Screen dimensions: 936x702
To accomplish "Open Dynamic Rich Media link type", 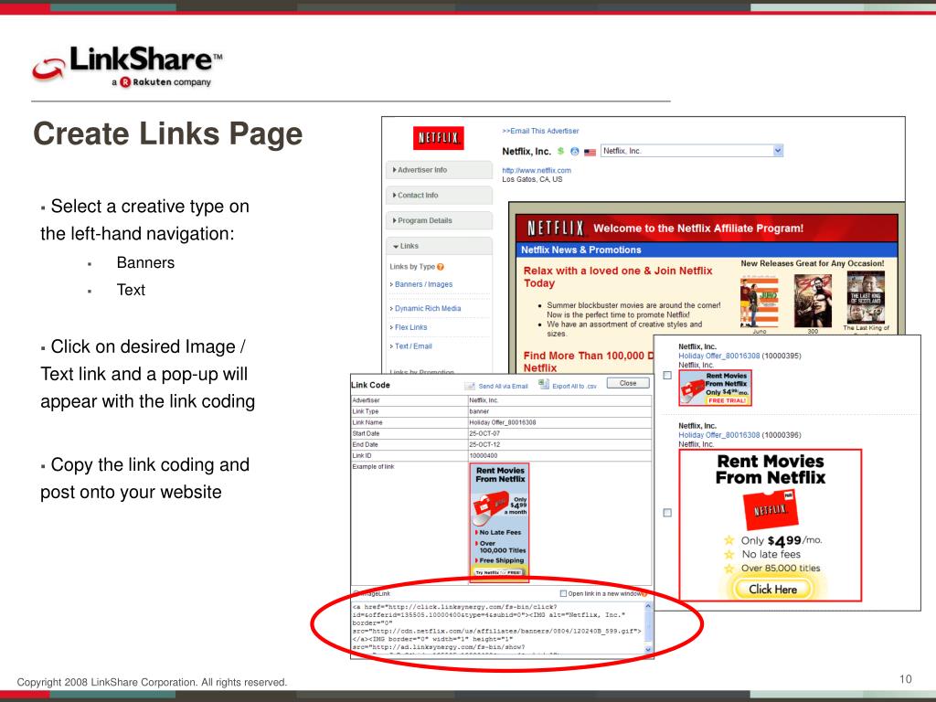I will tap(428, 309).
